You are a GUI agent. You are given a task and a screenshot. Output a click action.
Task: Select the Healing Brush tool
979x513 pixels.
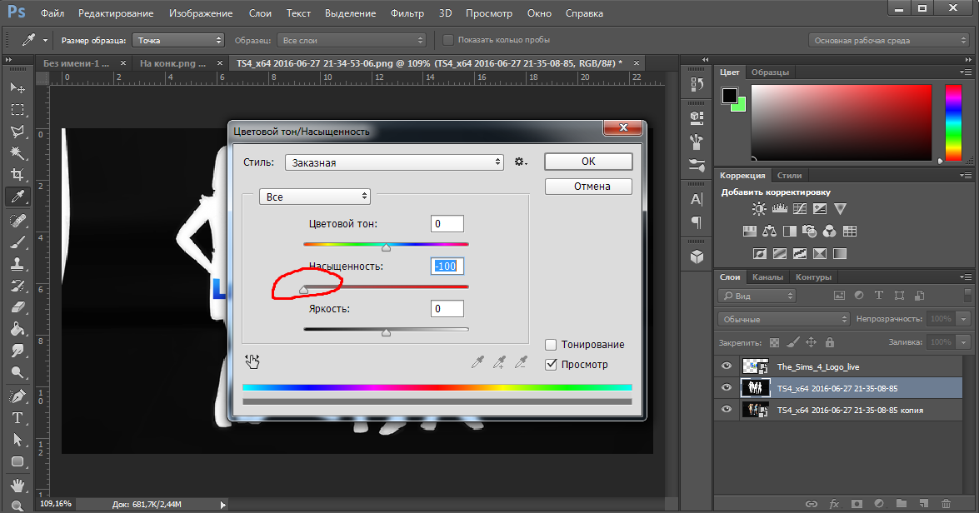tap(17, 220)
